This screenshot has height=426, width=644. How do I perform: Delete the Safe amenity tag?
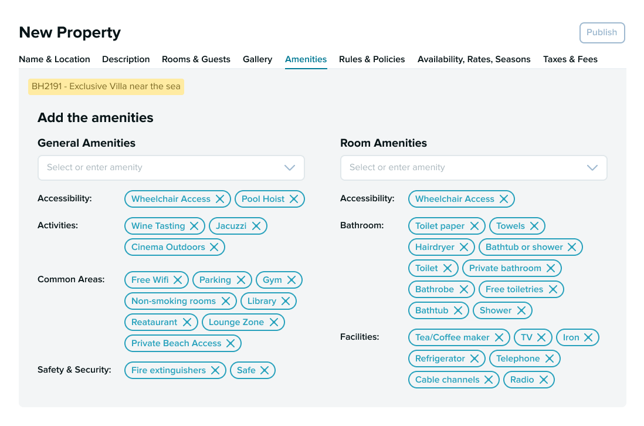click(265, 370)
